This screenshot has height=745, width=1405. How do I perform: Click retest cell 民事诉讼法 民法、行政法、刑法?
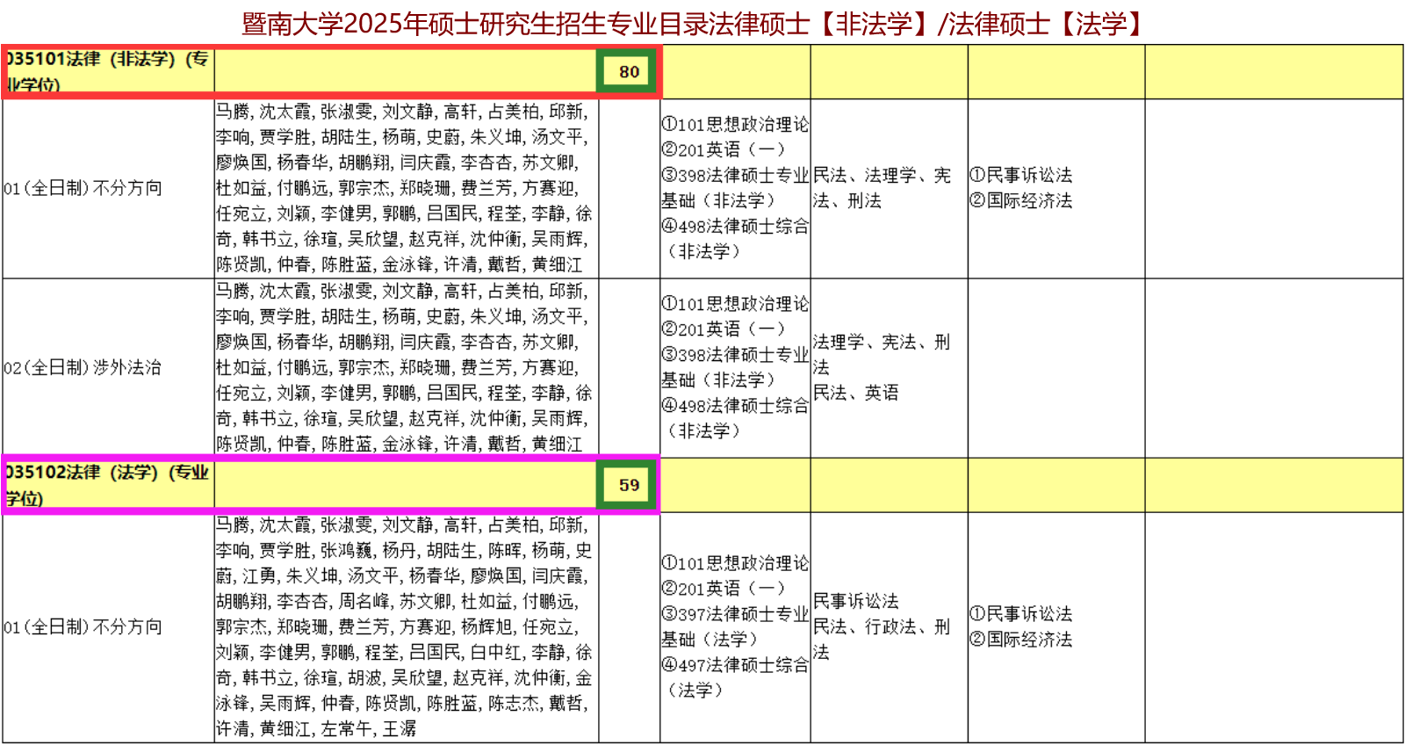pos(889,627)
